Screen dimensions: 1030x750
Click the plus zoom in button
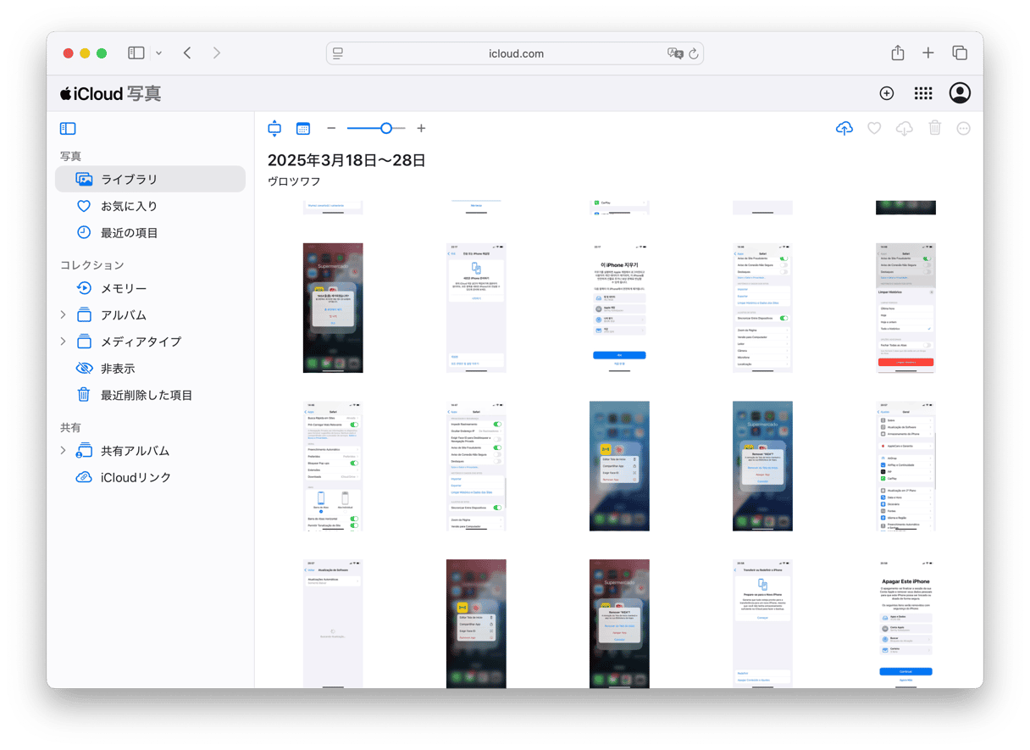pyautogui.click(x=421, y=129)
